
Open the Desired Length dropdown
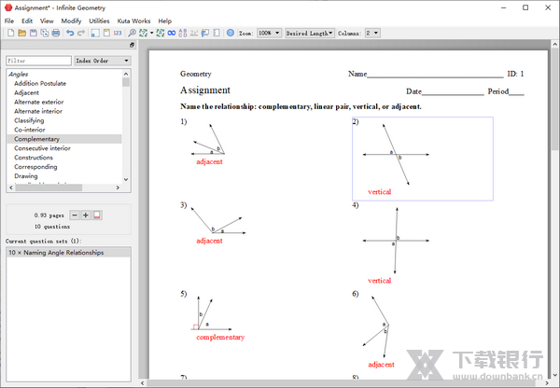[309, 33]
